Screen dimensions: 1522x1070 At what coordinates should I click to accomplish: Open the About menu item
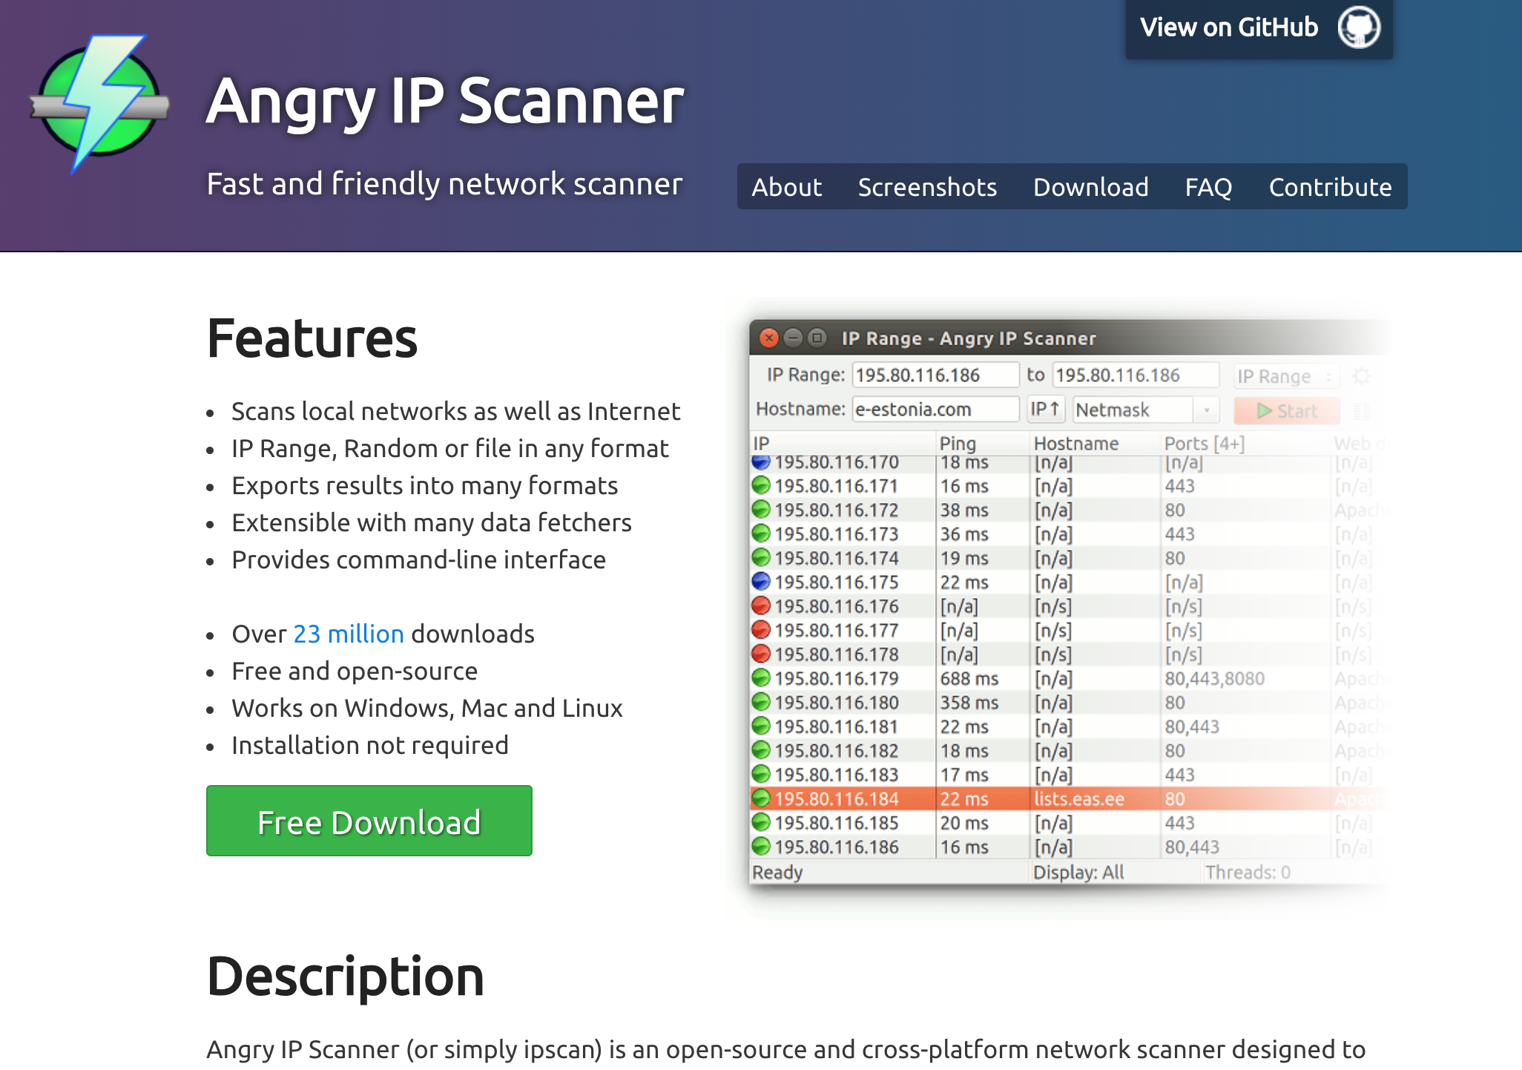(786, 187)
